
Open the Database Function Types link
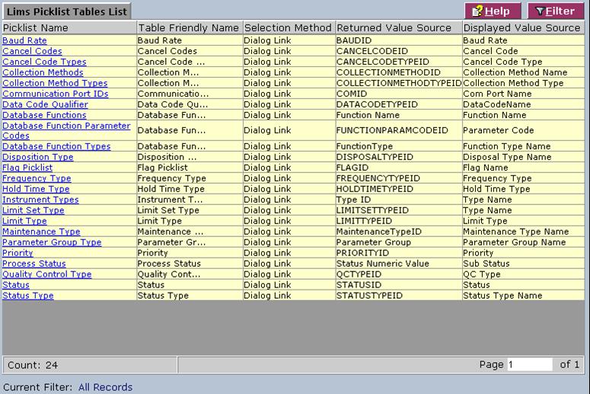pos(56,146)
